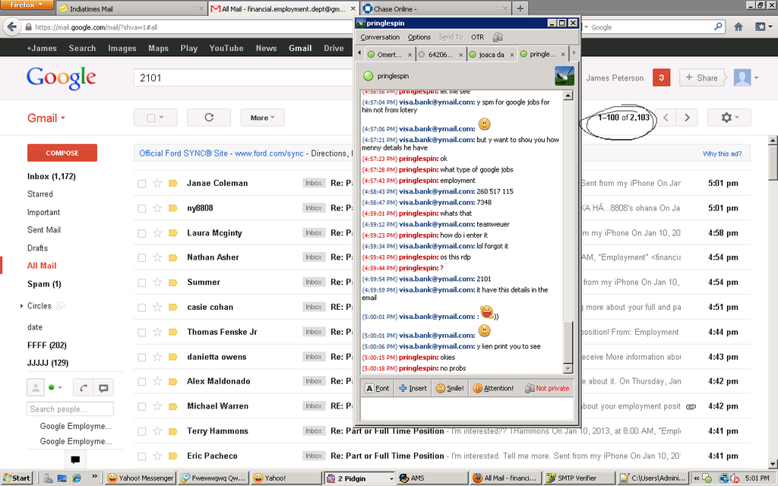Click the Attention! button in Pidgin
This screenshot has height=486, width=778.
pos(493,388)
